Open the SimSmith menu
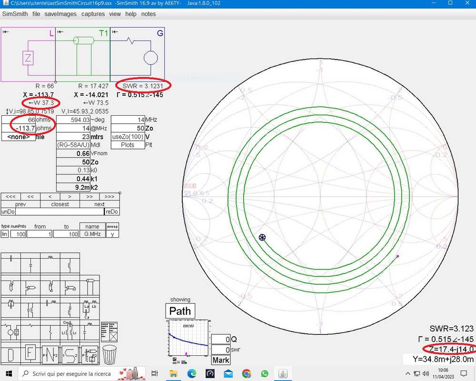 pos(15,14)
